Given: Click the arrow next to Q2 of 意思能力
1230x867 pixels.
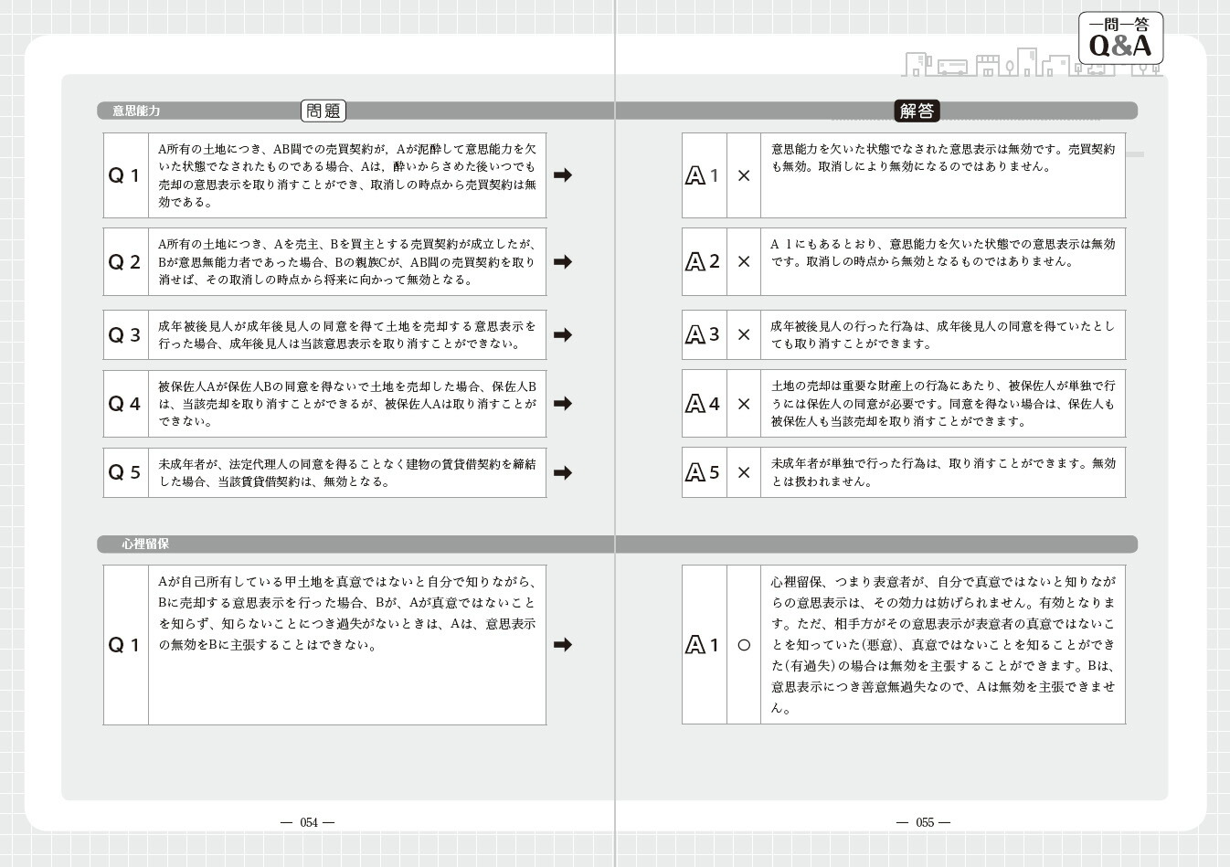Looking at the screenshot, I should (563, 262).
